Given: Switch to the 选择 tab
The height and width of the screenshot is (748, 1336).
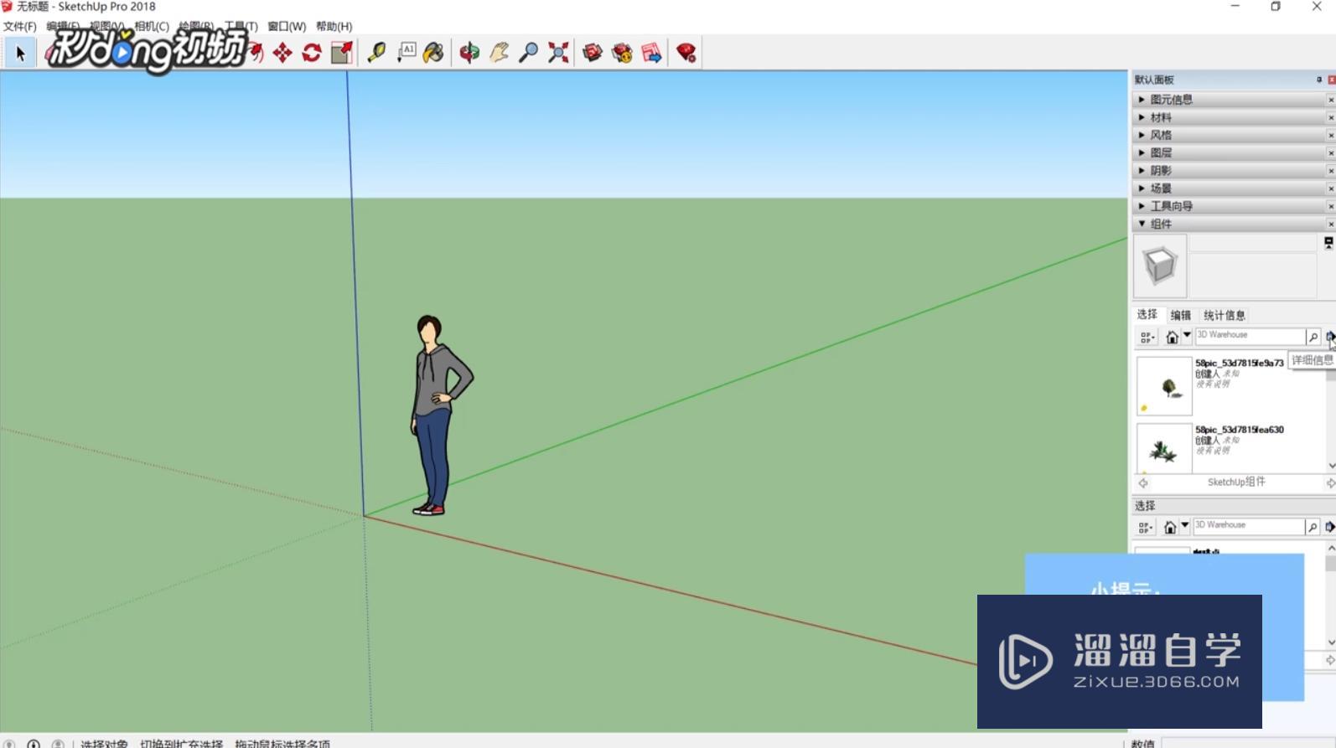Looking at the screenshot, I should coord(1147,315).
